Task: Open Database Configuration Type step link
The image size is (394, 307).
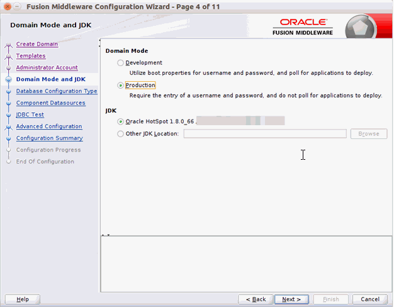Action: [57, 91]
